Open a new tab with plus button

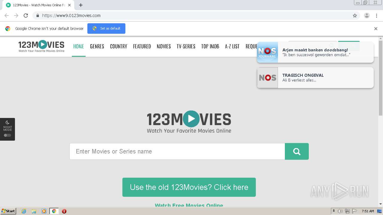tap(81, 5)
